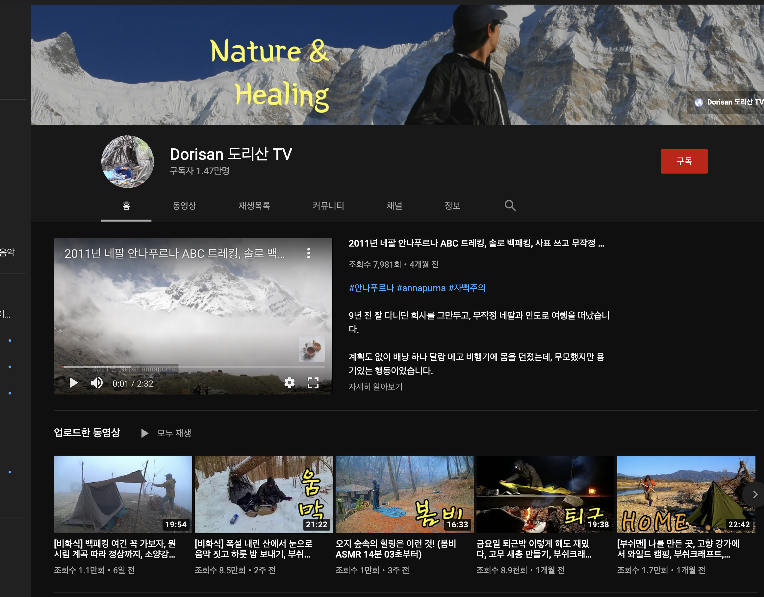The height and width of the screenshot is (597, 764).
Task: Click the 조회수 1.1만회 · 6일 전 text
Action: pos(94,570)
